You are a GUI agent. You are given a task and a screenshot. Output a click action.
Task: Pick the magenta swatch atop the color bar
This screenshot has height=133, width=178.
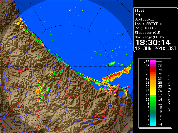click(153, 62)
